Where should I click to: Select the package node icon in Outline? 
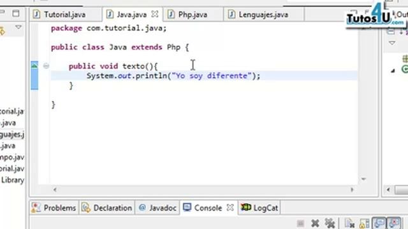[405, 59]
